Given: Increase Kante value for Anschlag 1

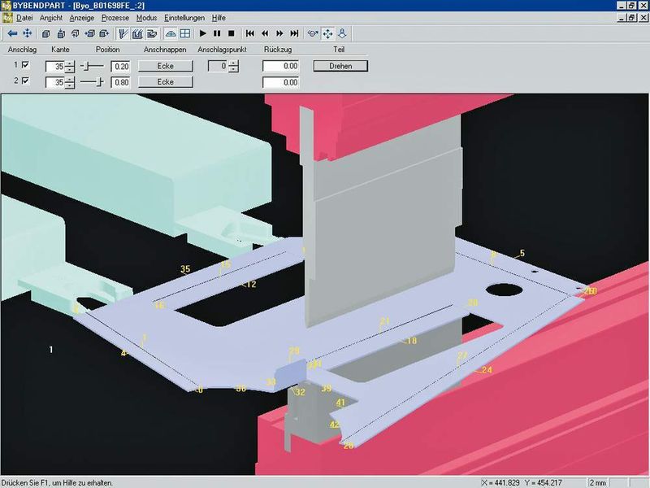Looking at the screenshot, I should (70, 63).
